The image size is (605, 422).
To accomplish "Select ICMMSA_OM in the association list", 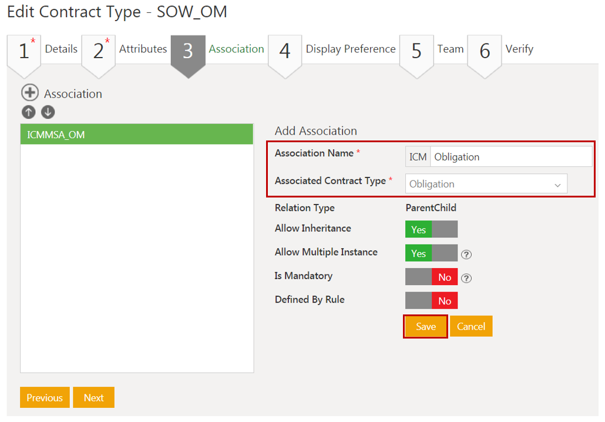I will tap(137, 135).
